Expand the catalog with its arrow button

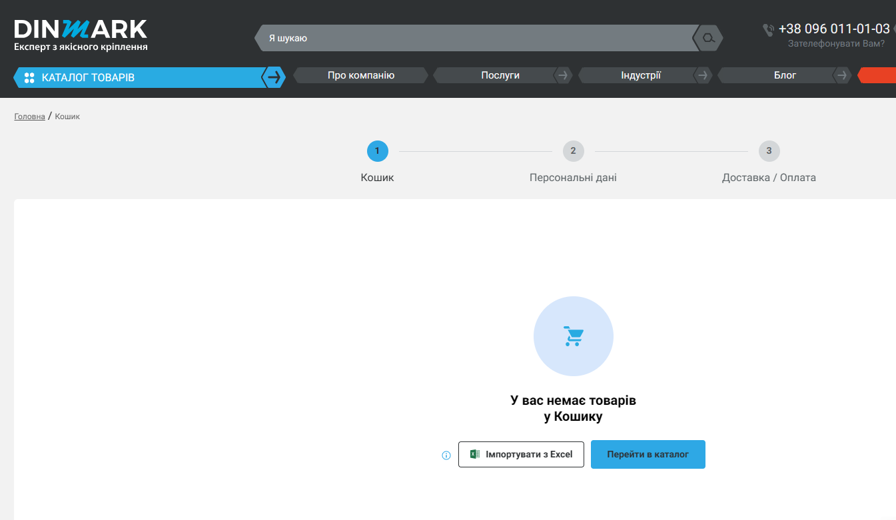click(274, 77)
